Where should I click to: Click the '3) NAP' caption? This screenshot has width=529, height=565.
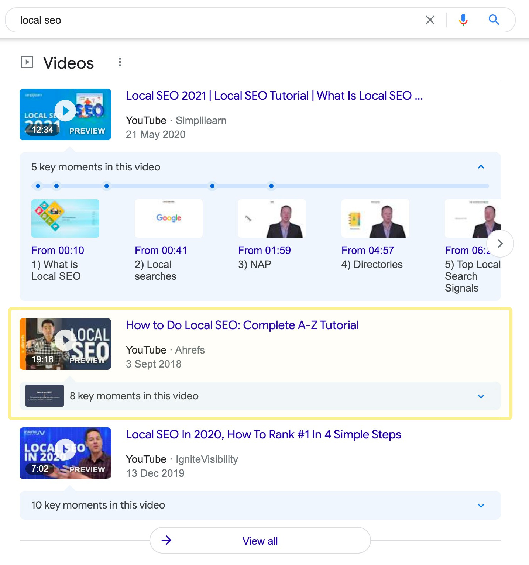[x=255, y=264]
